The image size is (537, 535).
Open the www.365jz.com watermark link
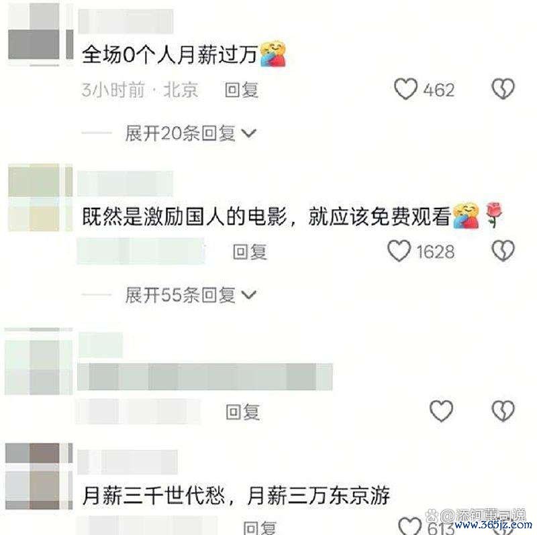tap(493, 526)
